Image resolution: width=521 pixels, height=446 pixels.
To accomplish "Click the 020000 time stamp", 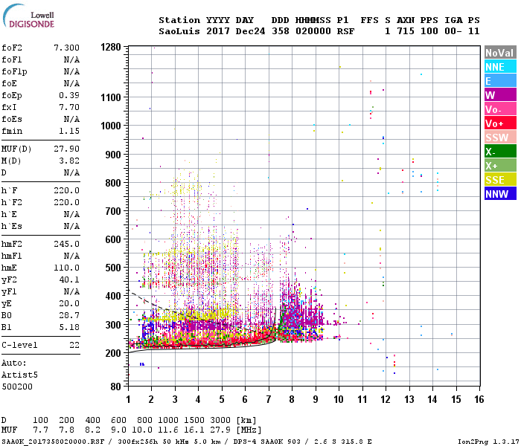I will pos(313,31).
